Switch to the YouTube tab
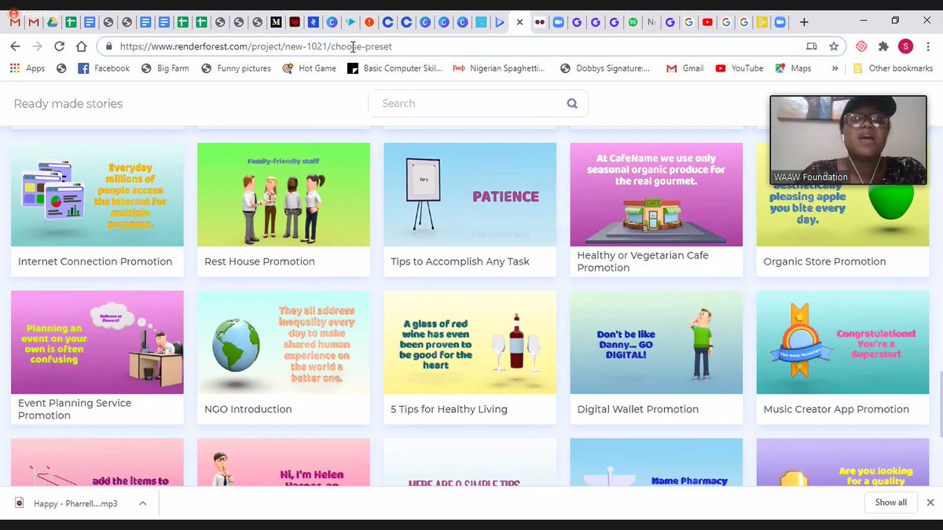943x530 pixels. point(707,22)
